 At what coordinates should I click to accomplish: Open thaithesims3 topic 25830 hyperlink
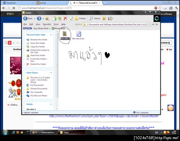(104, 116)
